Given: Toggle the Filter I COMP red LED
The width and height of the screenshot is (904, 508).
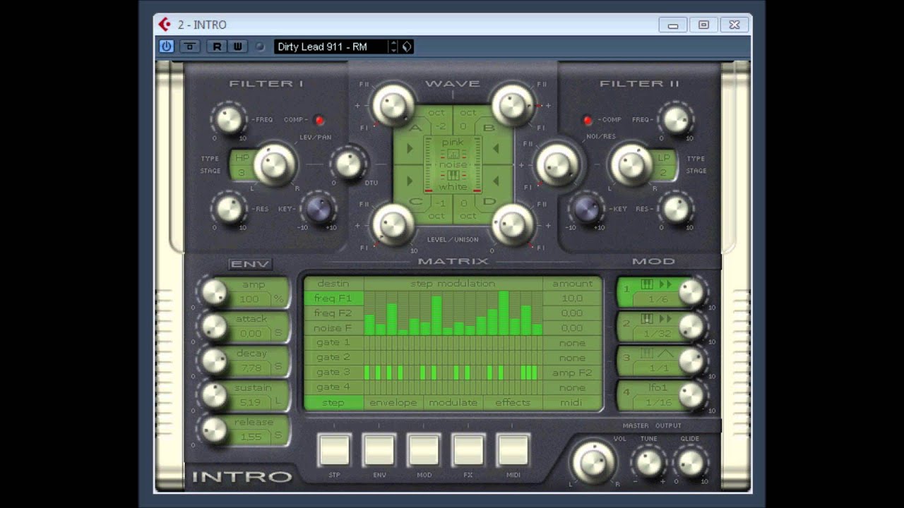Looking at the screenshot, I should pos(319,120).
